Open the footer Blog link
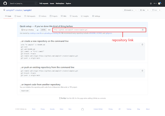This screenshot has width=165, height=116. tap(139, 109)
